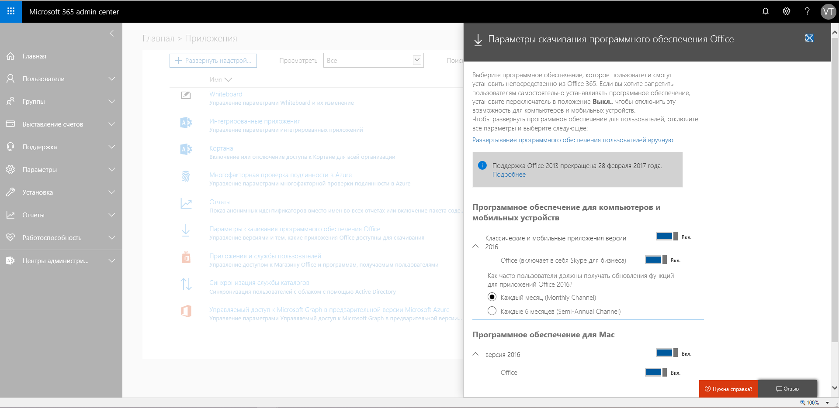Sort by the Имя column chevron

228,80
